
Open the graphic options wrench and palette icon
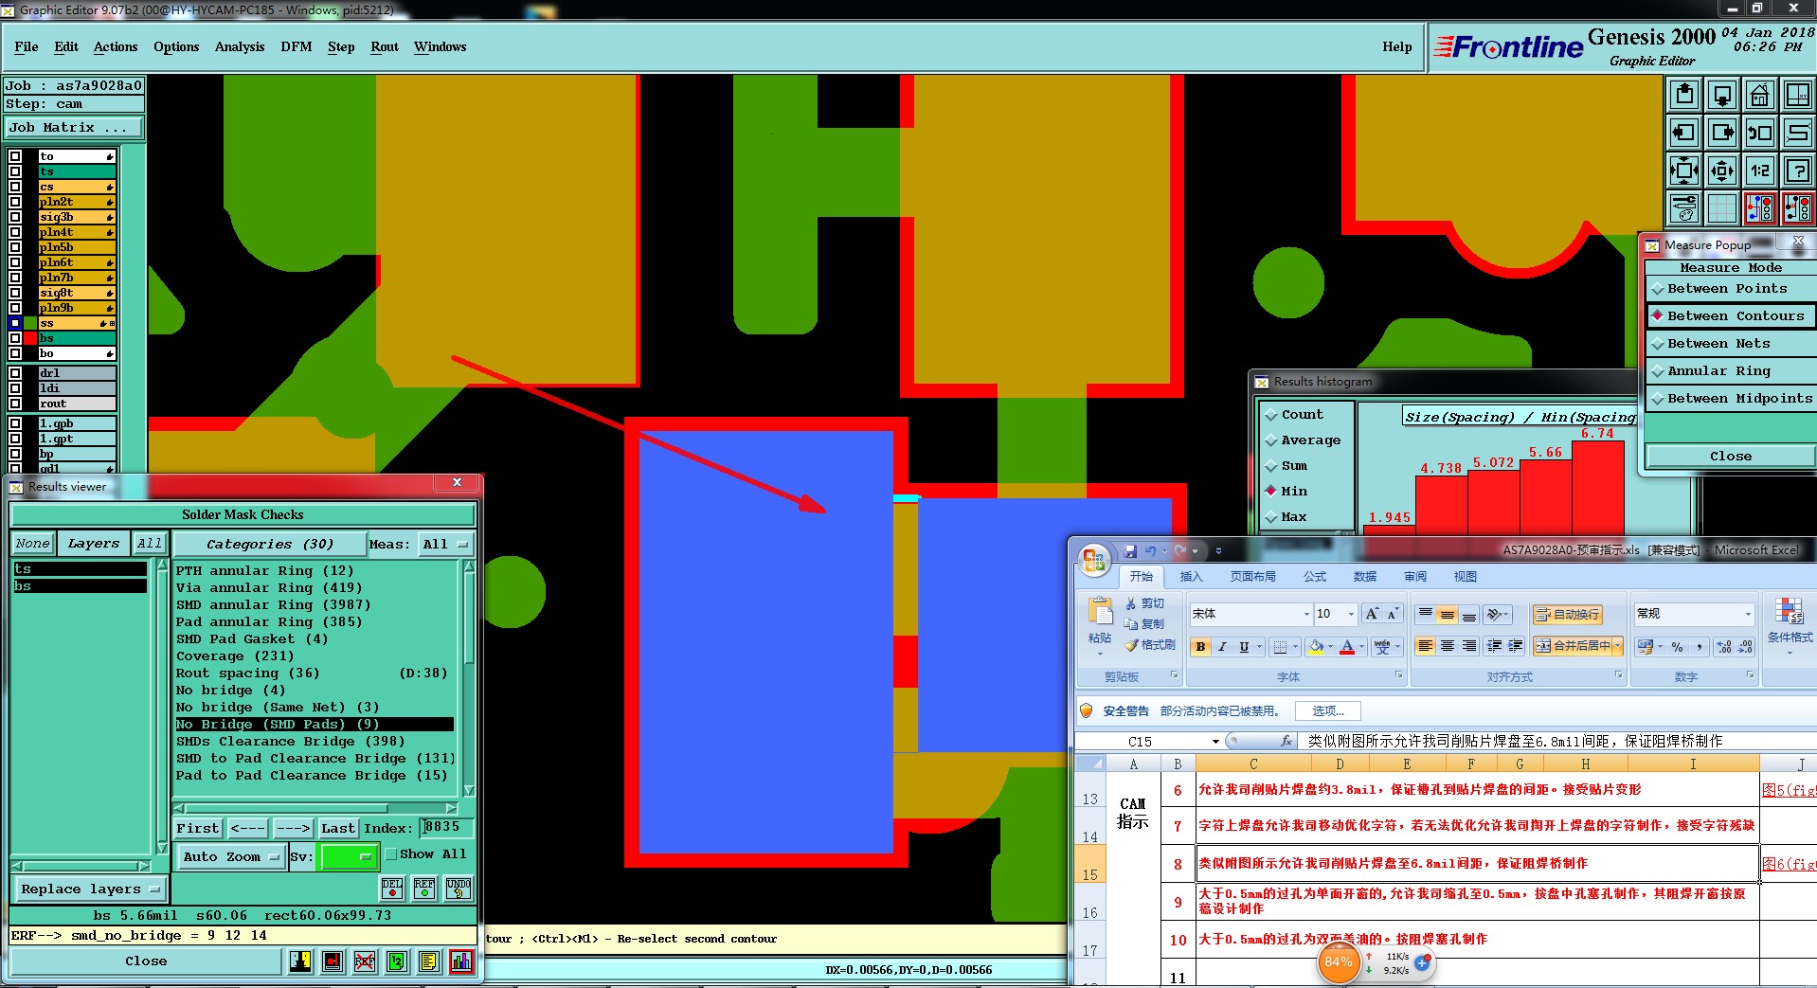click(1683, 208)
